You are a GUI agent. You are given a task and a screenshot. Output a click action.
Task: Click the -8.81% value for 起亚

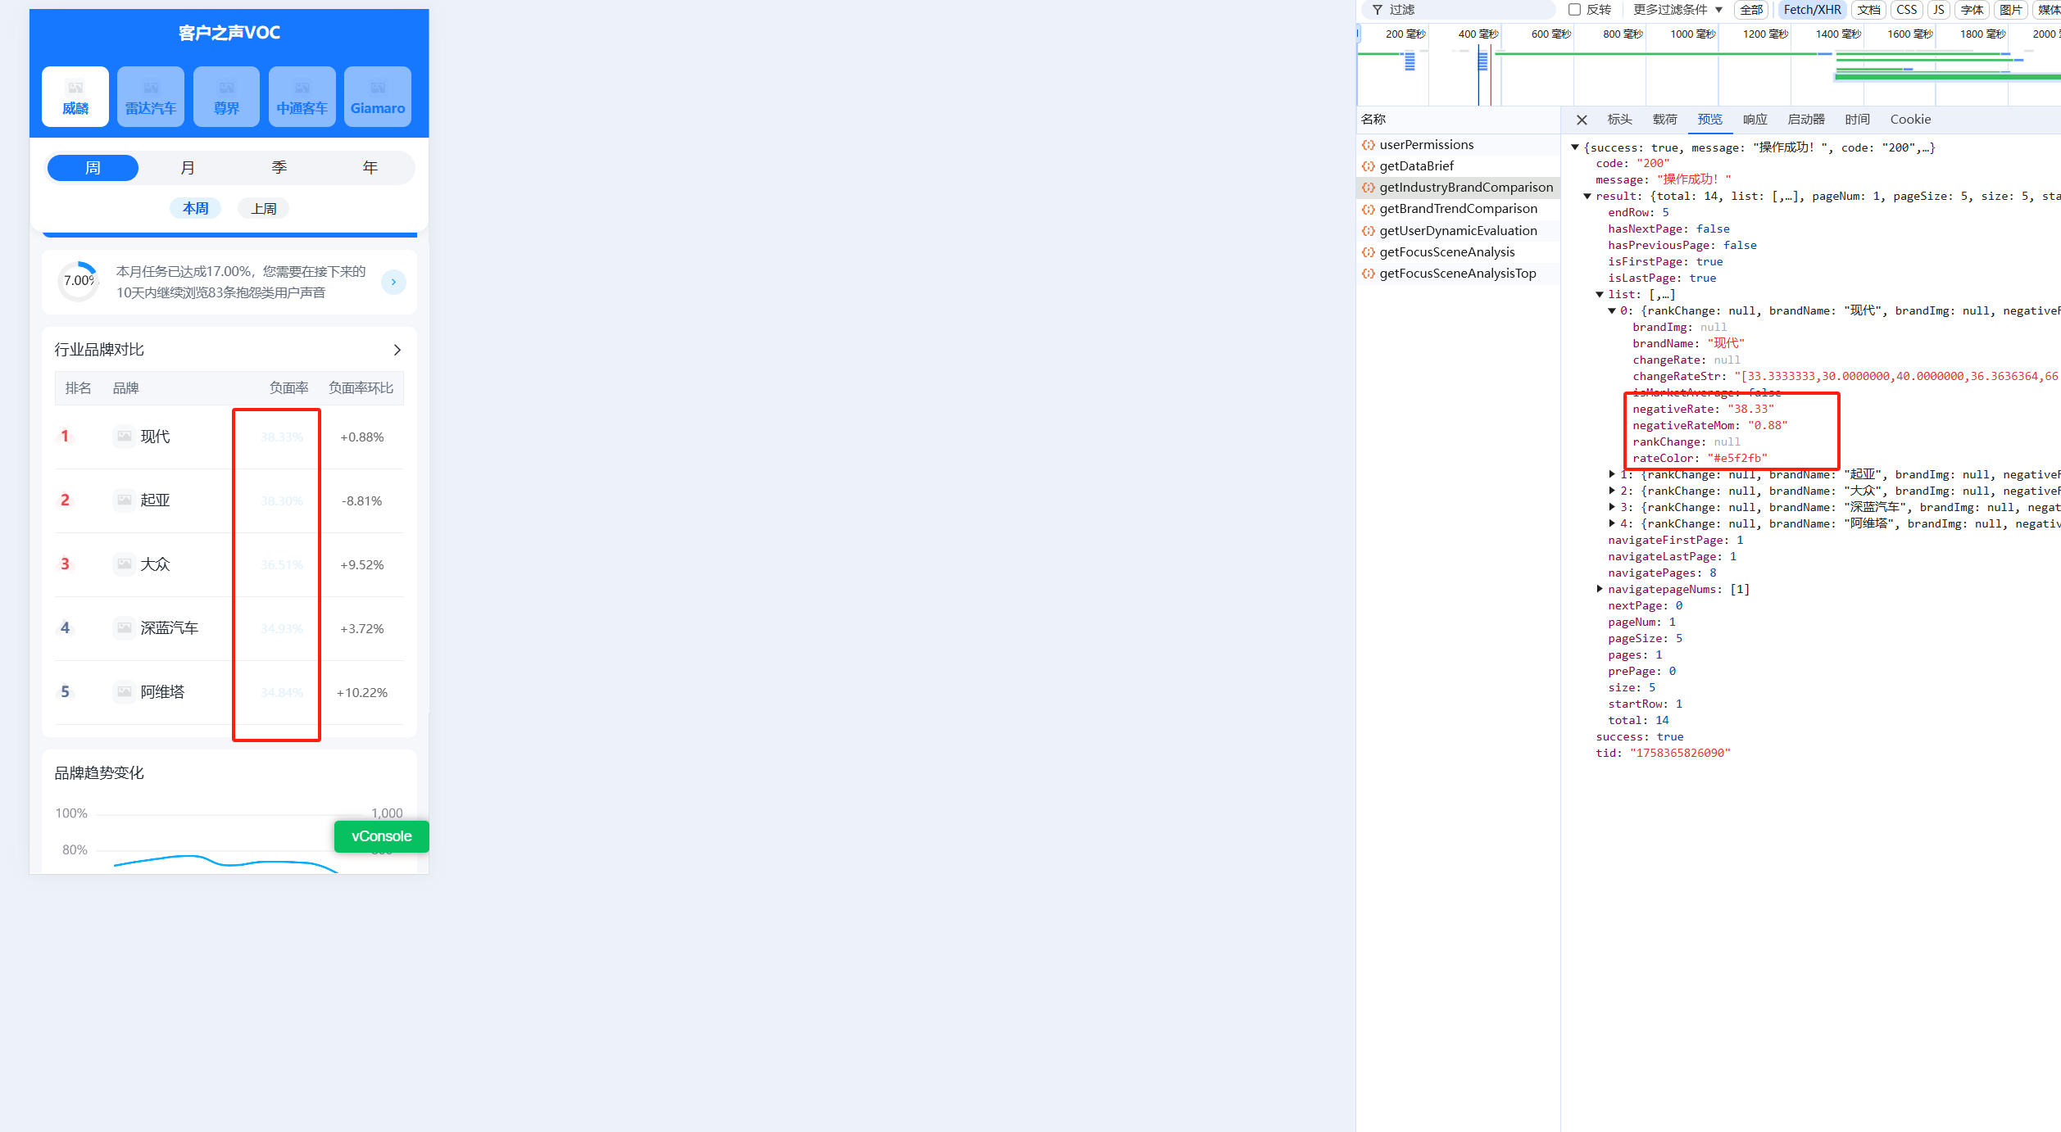pos(362,501)
